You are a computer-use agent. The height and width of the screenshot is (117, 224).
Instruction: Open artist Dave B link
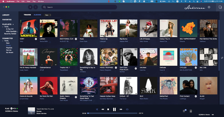coord(162,70)
